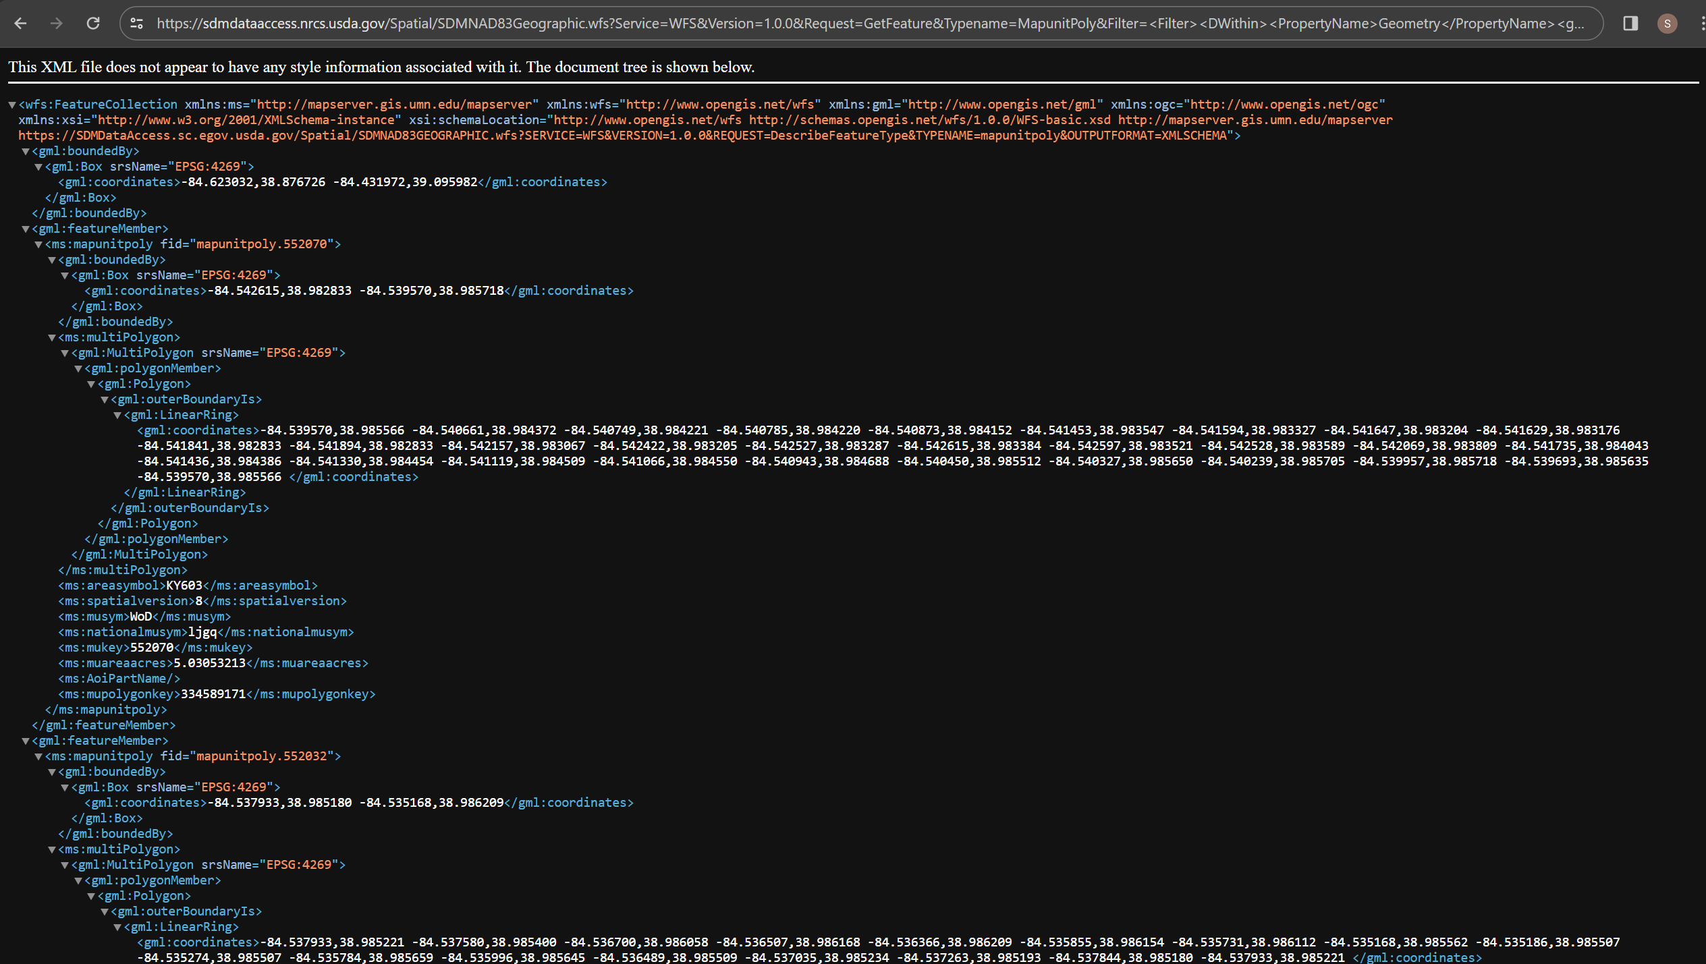Image resolution: width=1706 pixels, height=964 pixels.
Task: Collapse the wfs:FeatureCollection root node
Action: click(12, 105)
